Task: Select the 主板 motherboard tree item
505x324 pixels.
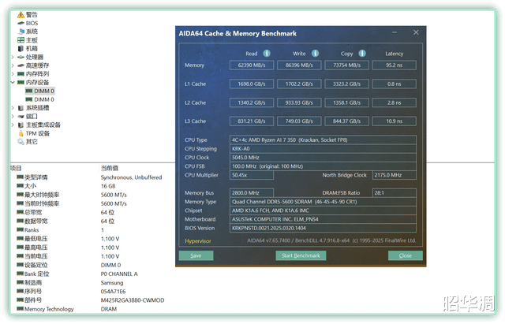Action: click(31, 39)
